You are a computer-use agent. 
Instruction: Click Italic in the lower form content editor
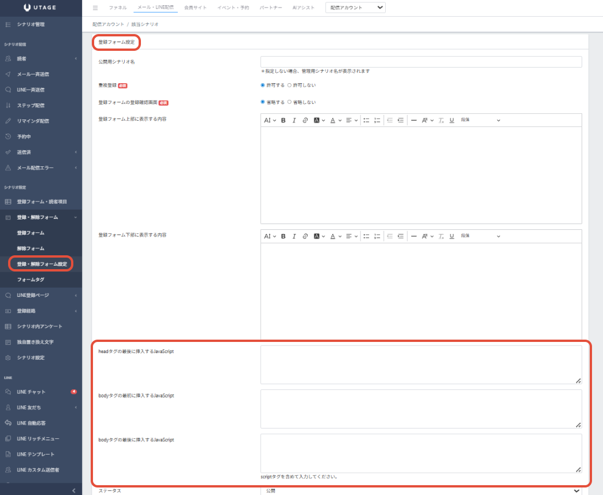click(x=294, y=236)
